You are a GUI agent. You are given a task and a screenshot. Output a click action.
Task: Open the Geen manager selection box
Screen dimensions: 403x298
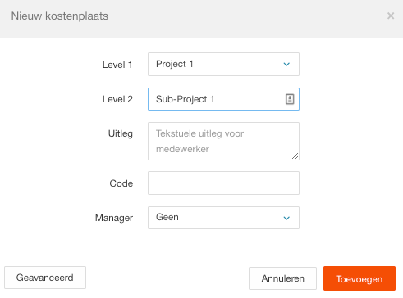click(x=223, y=218)
